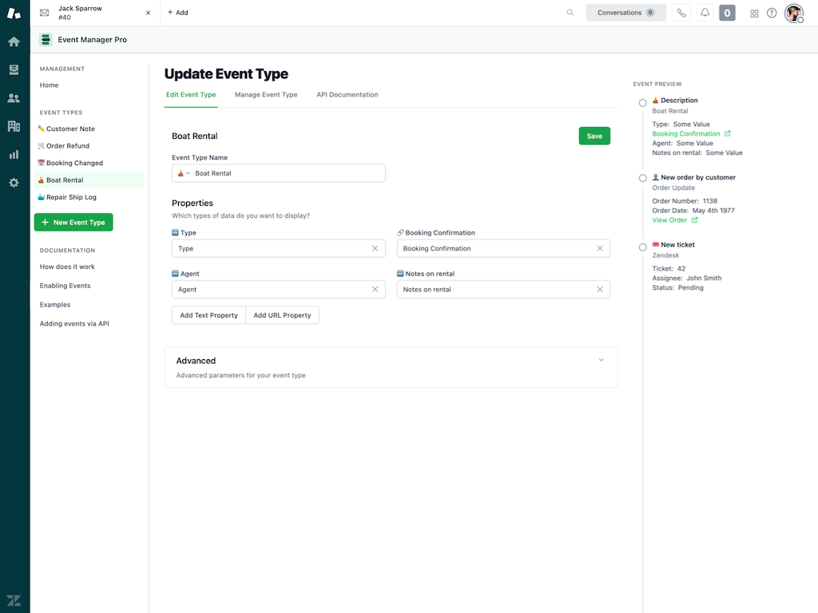Select the New order by customer preview radio
The width and height of the screenshot is (818, 613).
pos(642,178)
